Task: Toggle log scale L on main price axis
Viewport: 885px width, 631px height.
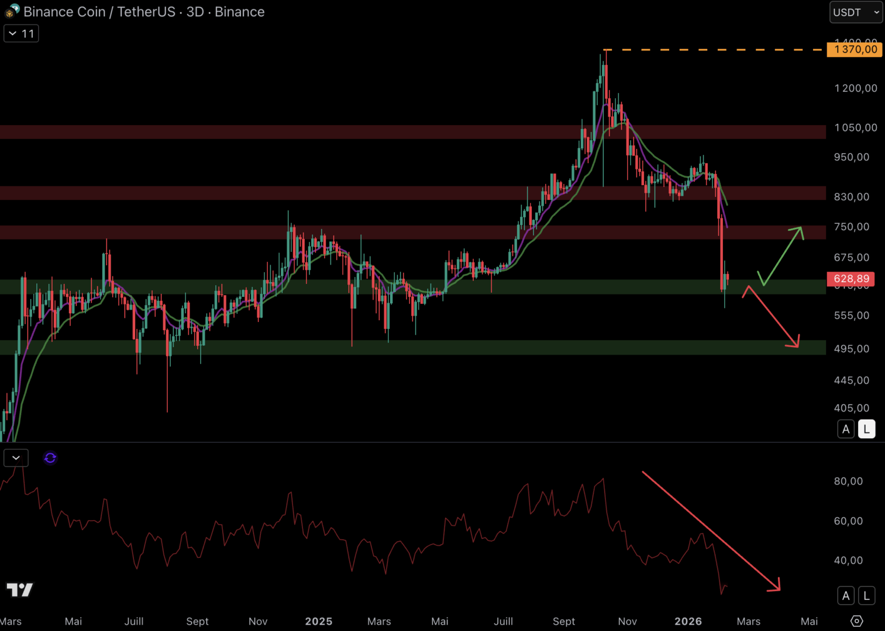Action: click(866, 429)
